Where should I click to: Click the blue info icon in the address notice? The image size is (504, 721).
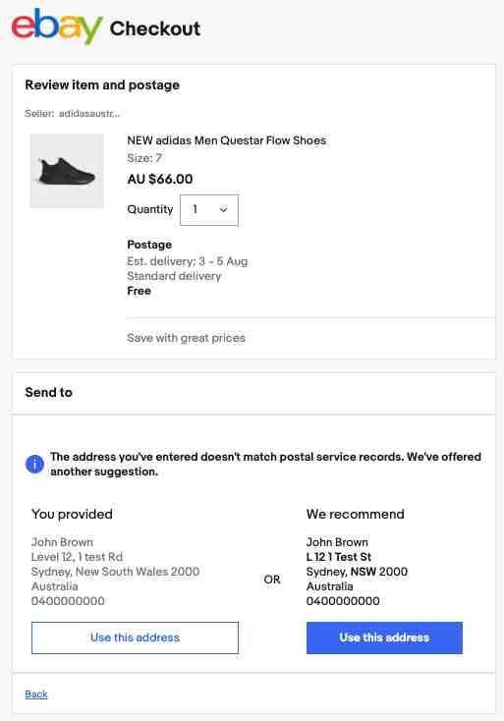(34, 465)
